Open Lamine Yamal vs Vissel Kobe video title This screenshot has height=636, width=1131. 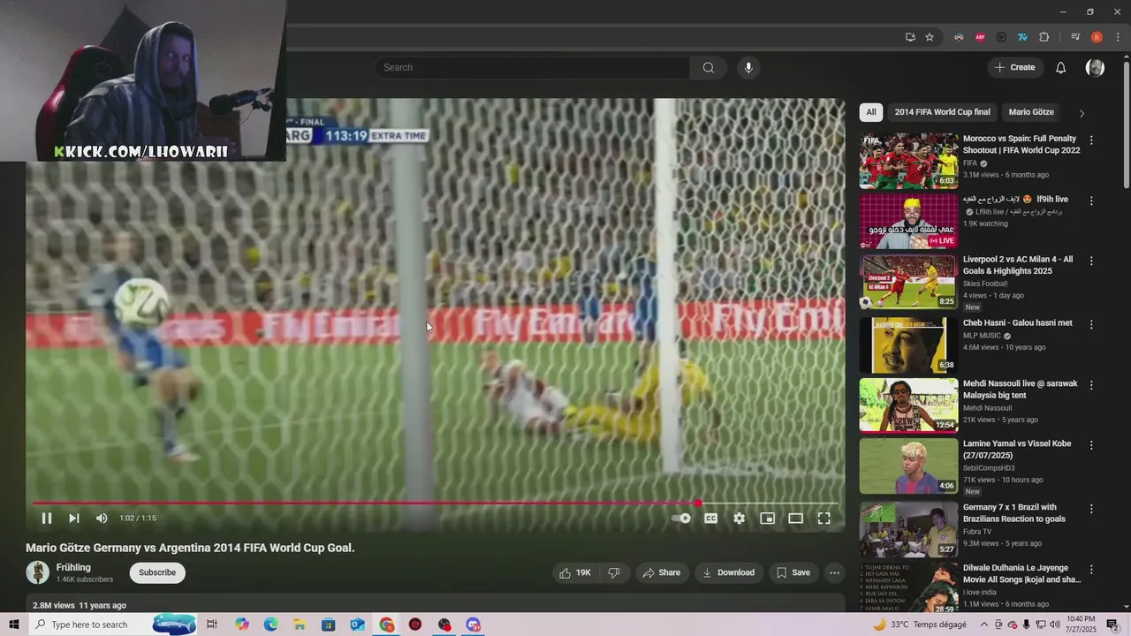point(1017,450)
